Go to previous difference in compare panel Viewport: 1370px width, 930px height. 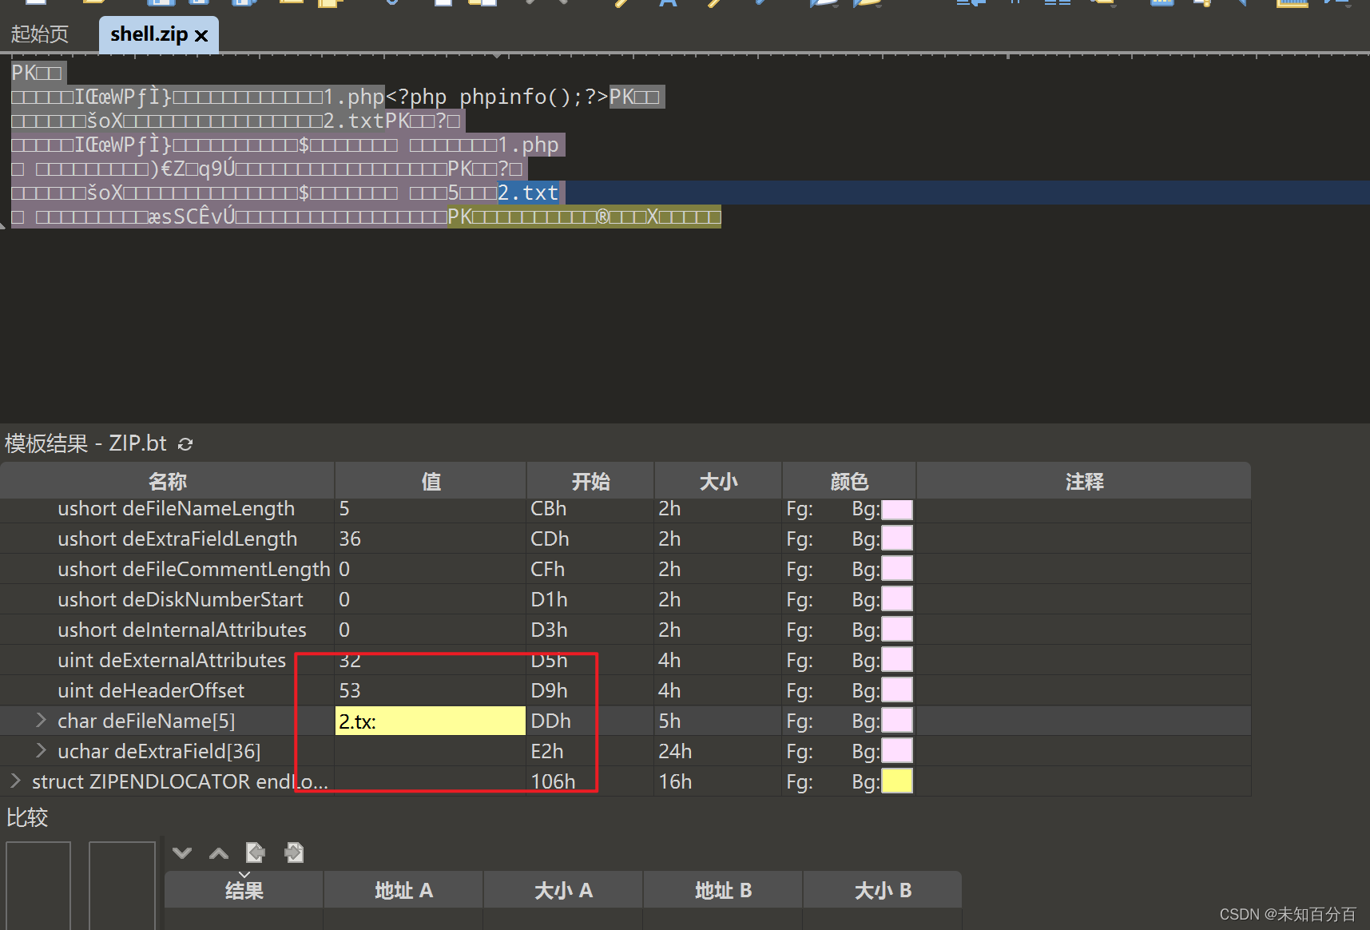pos(219,852)
